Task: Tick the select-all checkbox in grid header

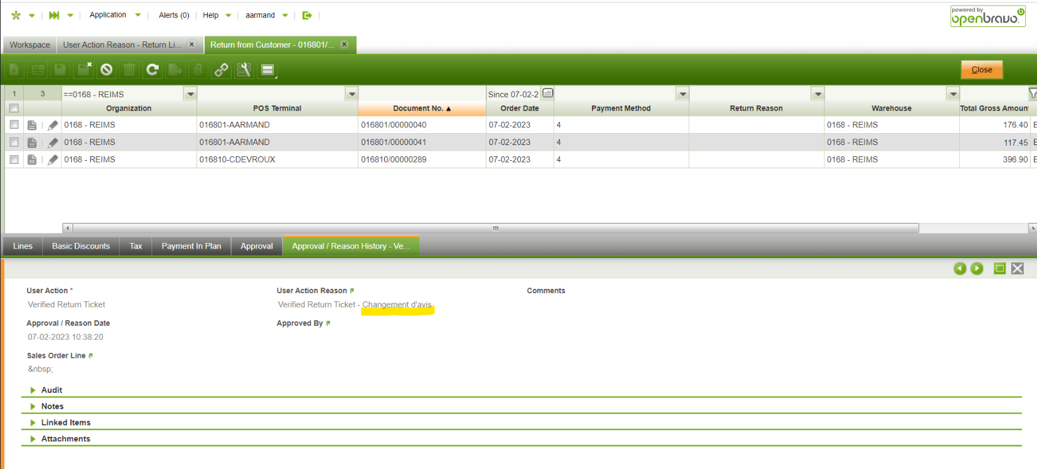Action: [x=14, y=108]
